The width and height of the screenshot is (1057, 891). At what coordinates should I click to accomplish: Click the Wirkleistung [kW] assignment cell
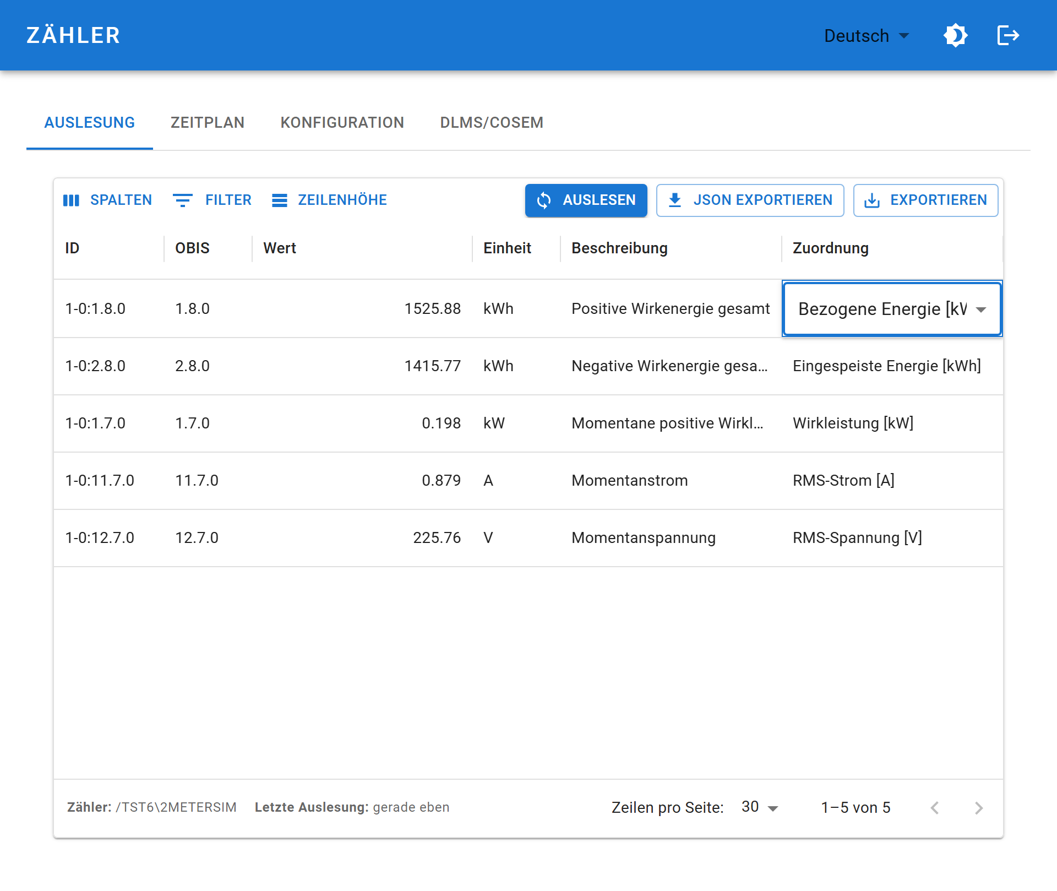(892, 423)
